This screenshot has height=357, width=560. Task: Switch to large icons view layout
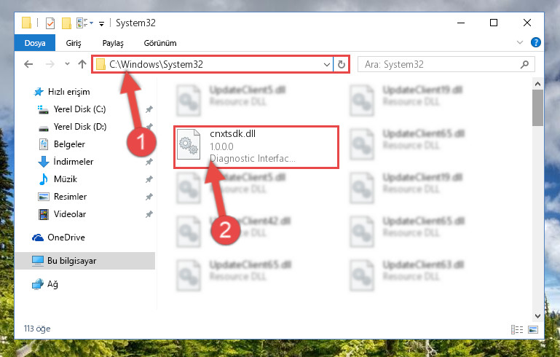coord(533,329)
